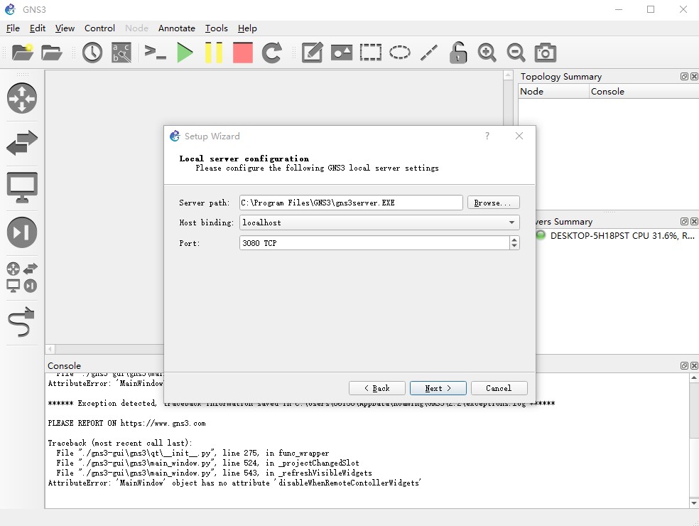The width and height of the screenshot is (699, 526).
Task: Close the Setup Wizard dialog
Action: click(519, 136)
